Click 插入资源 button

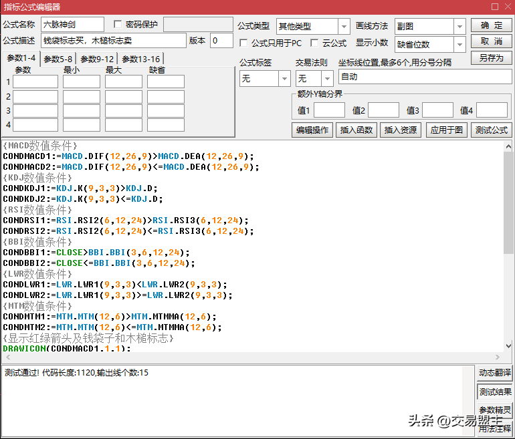point(401,130)
